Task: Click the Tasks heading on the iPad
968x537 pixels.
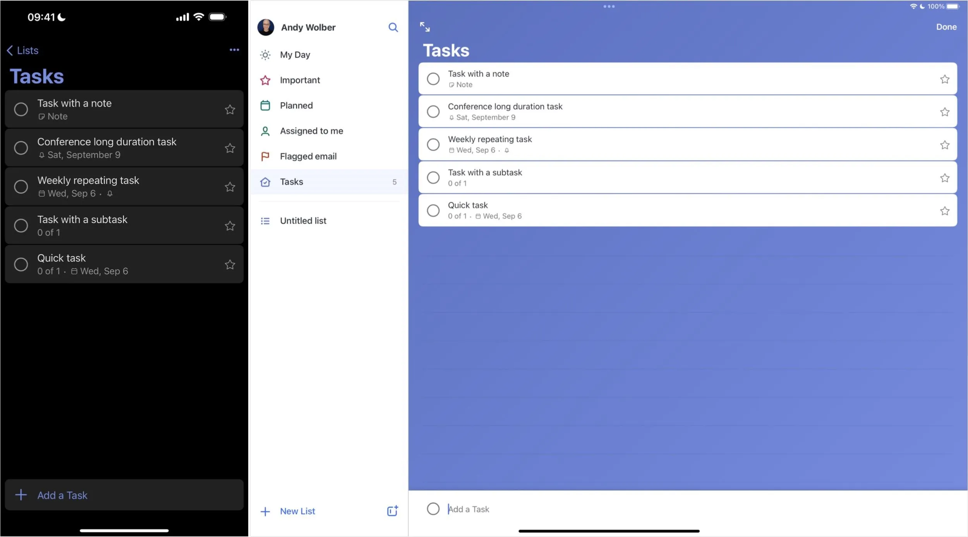Action: pos(446,51)
